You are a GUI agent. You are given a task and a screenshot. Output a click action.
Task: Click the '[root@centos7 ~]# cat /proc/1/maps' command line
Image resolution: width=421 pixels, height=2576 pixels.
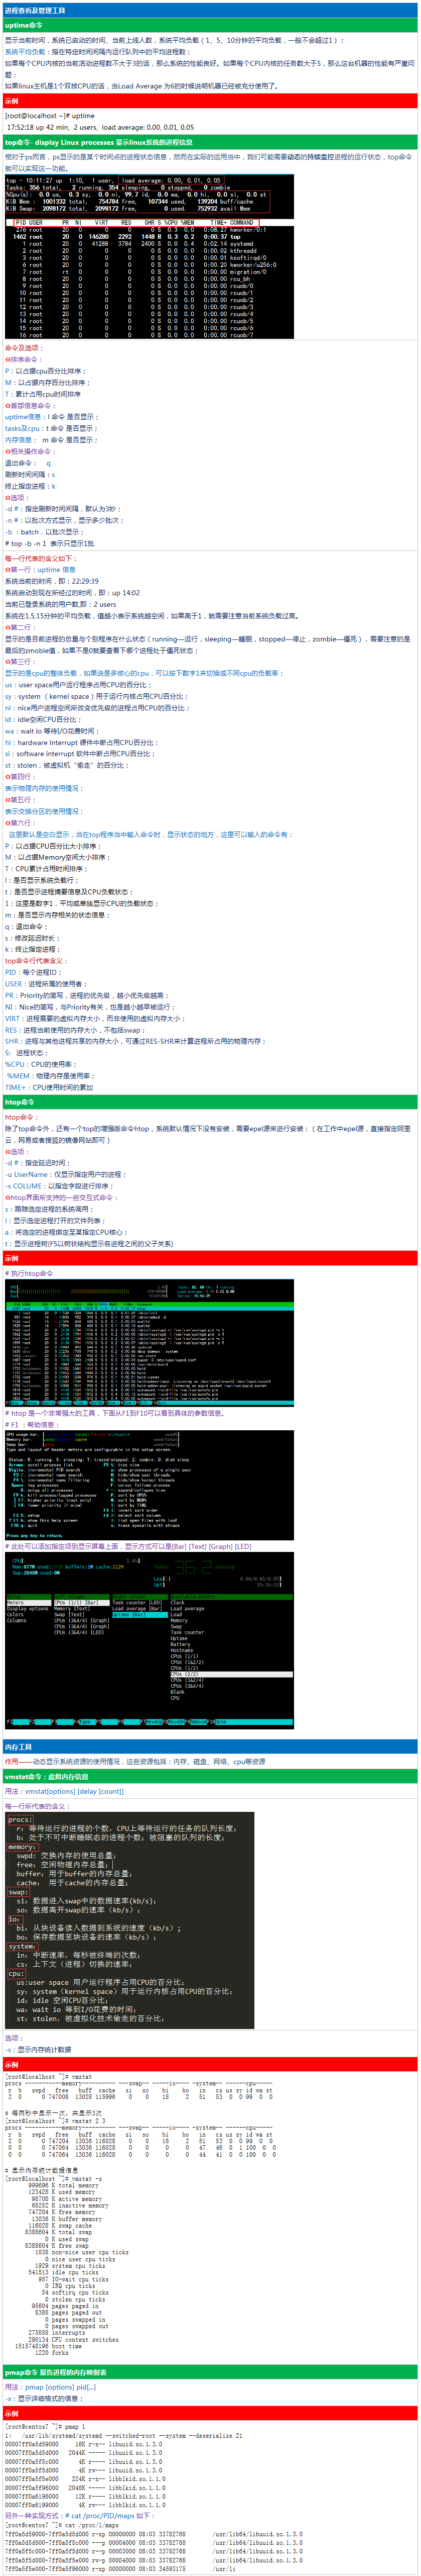click(62, 2525)
